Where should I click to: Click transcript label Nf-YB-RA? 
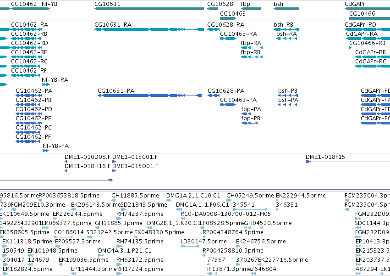click(55, 80)
